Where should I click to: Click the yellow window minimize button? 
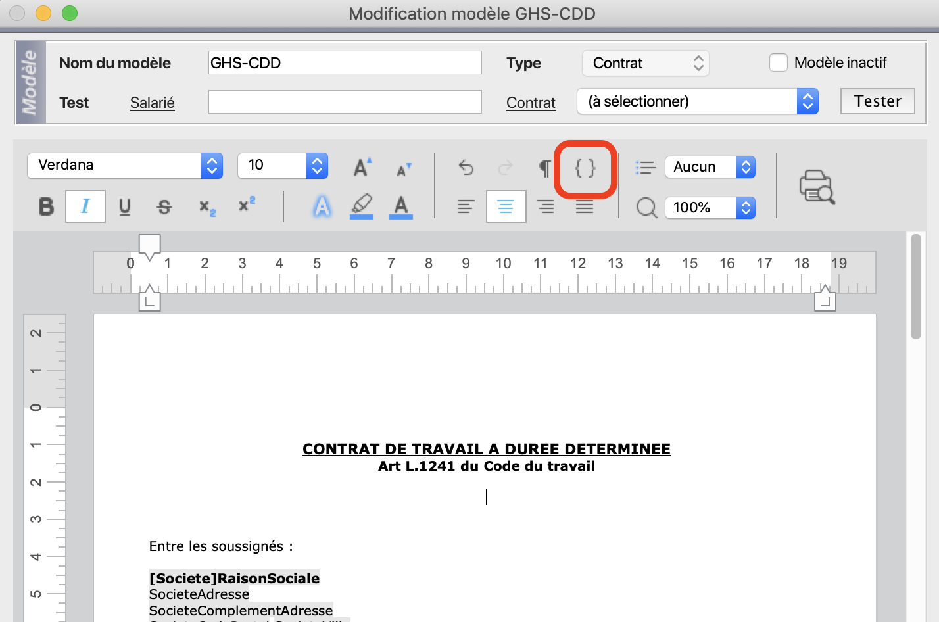[x=43, y=13]
